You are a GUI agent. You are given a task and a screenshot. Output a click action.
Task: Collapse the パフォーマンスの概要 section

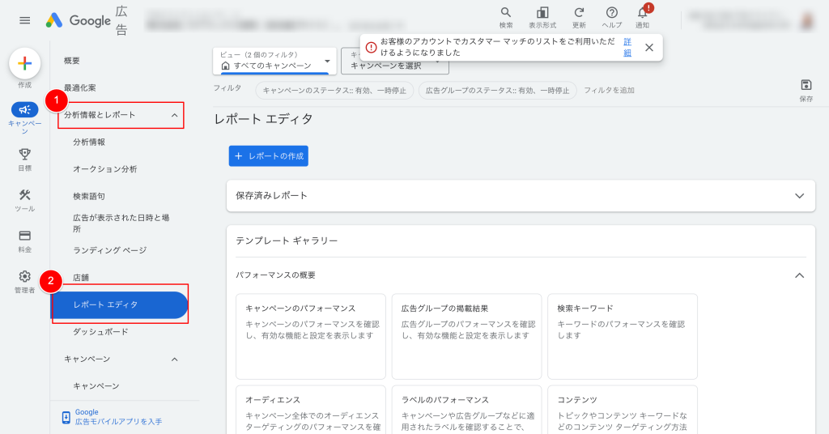point(799,275)
